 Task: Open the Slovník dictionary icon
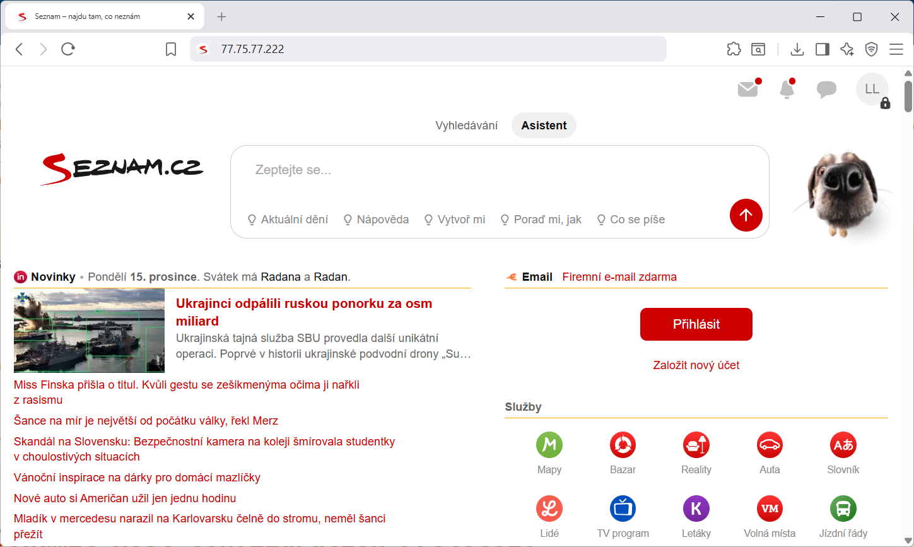pyautogui.click(x=843, y=445)
